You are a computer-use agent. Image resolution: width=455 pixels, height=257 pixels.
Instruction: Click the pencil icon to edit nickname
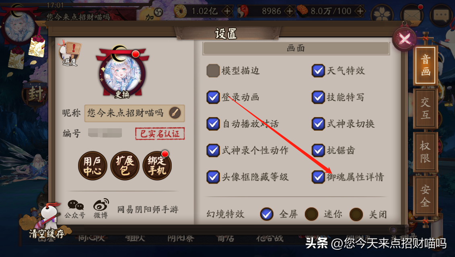coord(175,113)
